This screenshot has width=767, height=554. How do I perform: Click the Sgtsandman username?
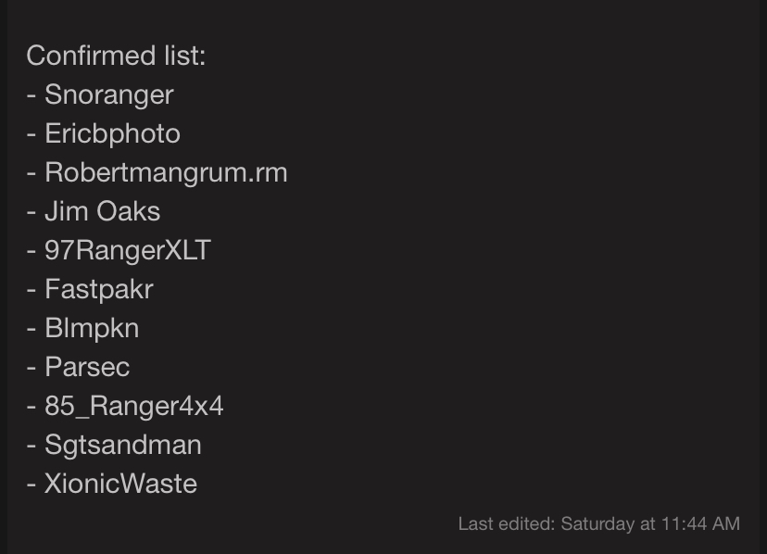click(x=123, y=445)
